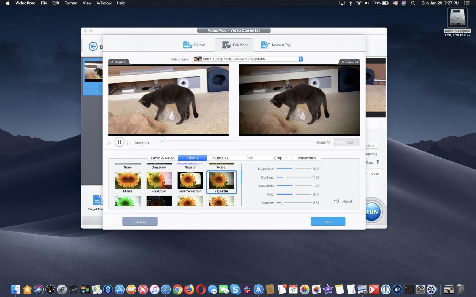This screenshot has height=297, width=476.
Task: Switch to the Crop tab
Action: point(278,158)
